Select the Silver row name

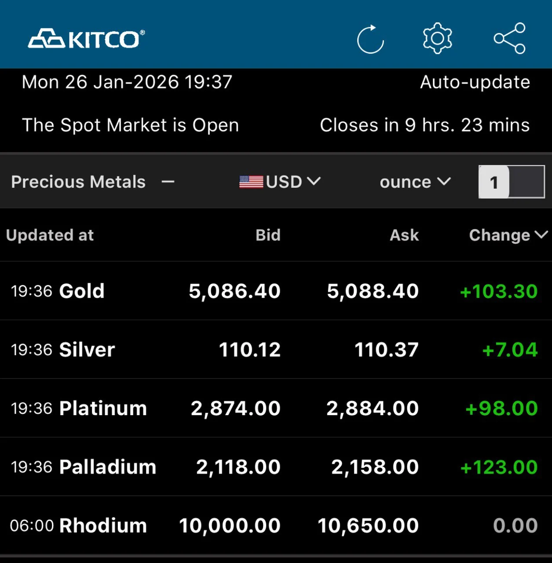(87, 350)
